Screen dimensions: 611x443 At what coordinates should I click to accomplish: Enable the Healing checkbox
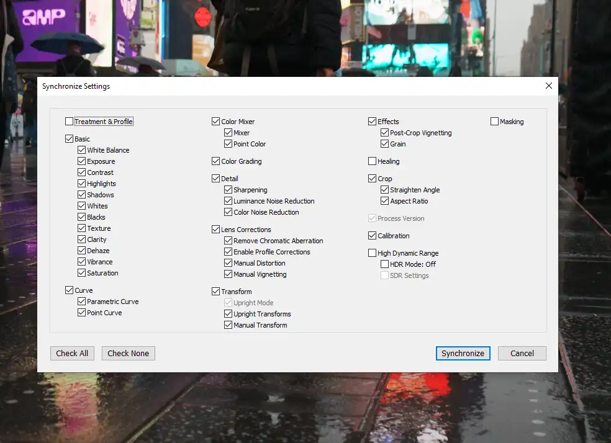pyautogui.click(x=373, y=161)
